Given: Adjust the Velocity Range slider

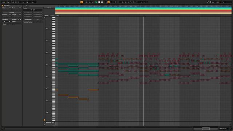Looking at the screenshot, I should pos(37,22).
